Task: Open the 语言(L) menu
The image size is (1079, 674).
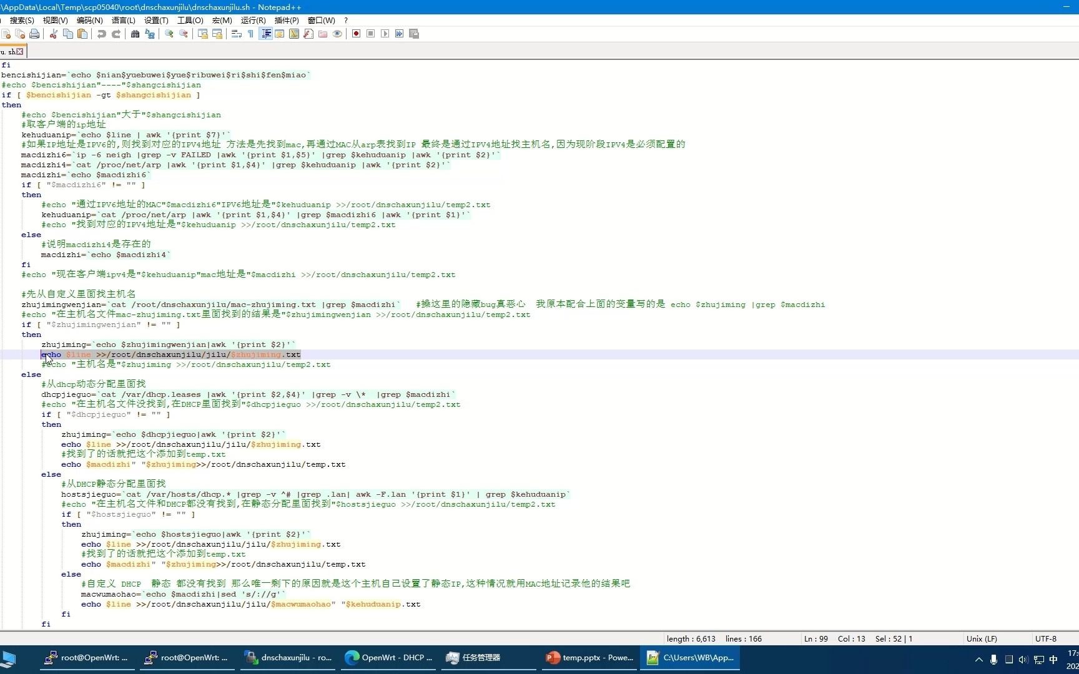Action: pos(123,20)
